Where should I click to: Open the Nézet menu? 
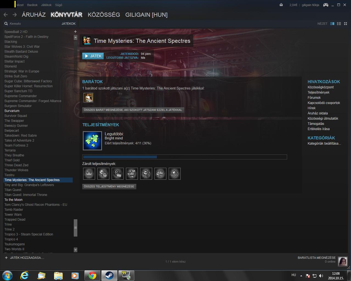pyautogui.click(x=20, y=5)
